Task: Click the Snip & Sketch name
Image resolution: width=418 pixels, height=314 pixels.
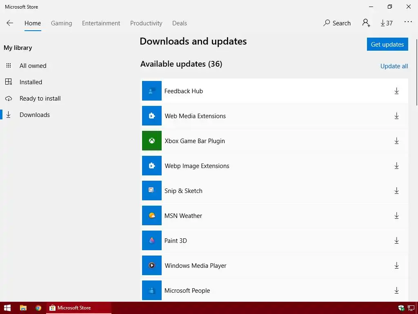Action: (x=183, y=191)
